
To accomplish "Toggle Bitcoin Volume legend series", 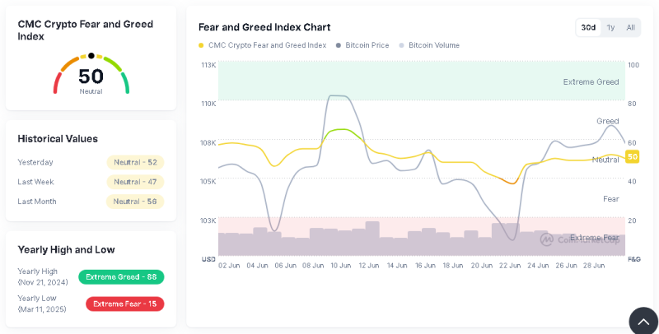I will point(429,45).
